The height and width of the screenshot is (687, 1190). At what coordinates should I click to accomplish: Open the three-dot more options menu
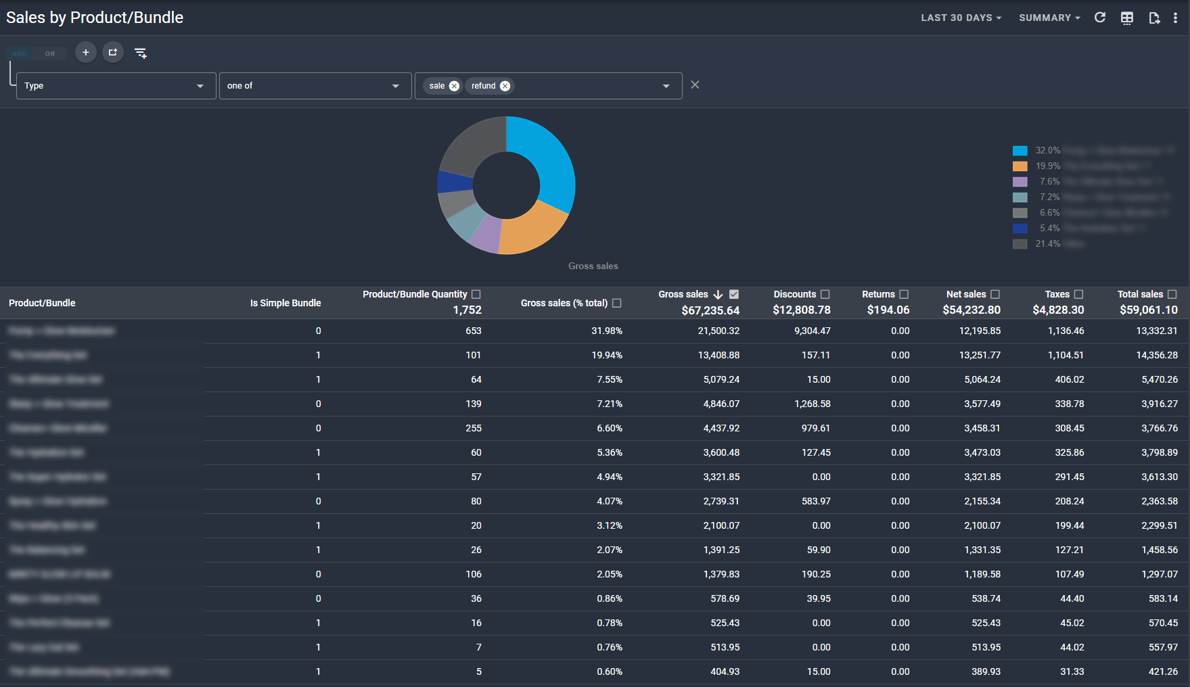click(x=1176, y=18)
